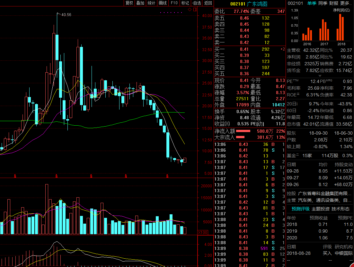Click the +2 marker beside 买一 volume
354x267 pixels.
282,49
